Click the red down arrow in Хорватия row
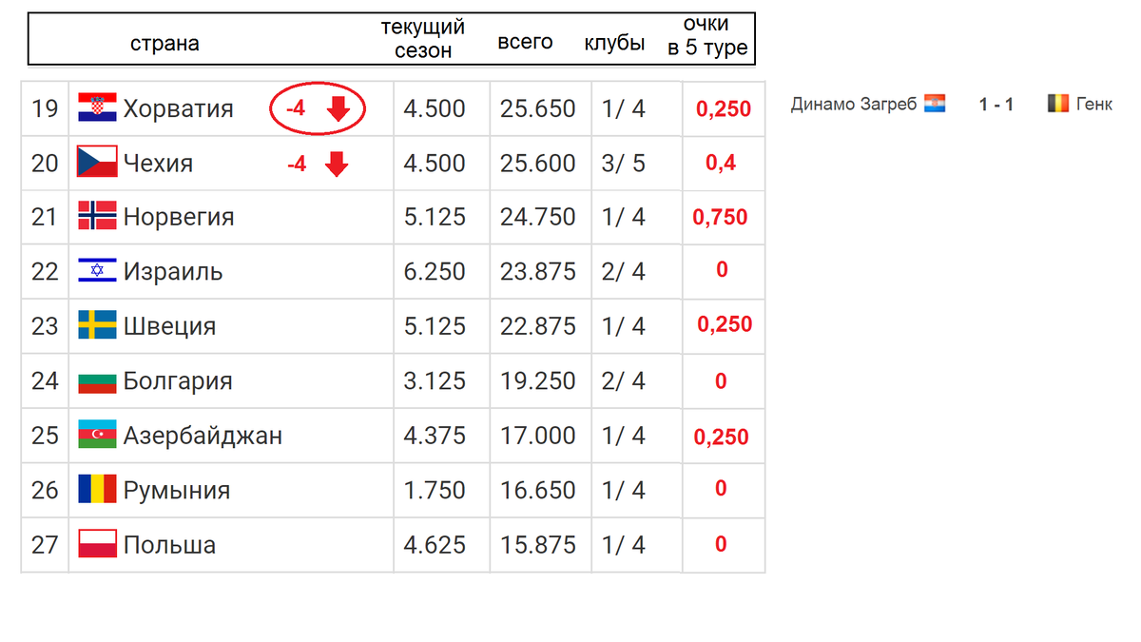The height and width of the screenshot is (642, 1141). [339, 110]
